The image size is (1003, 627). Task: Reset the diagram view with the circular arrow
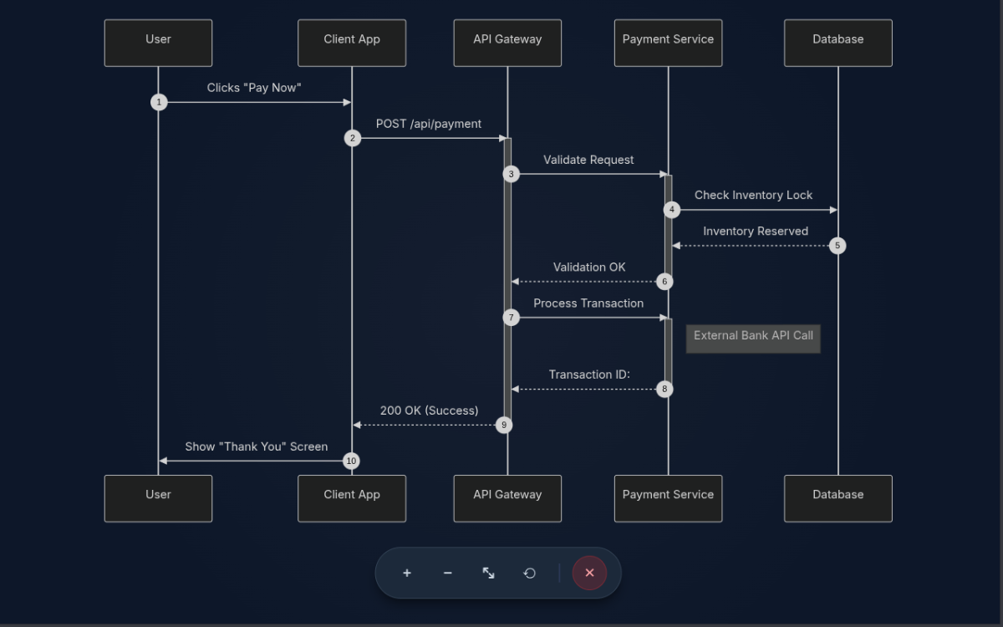pos(529,573)
